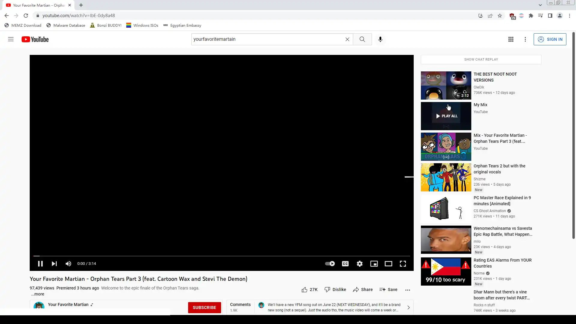Open YouTube apps grid
Image resolution: width=576 pixels, height=324 pixels.
click(x=511, y=39)
